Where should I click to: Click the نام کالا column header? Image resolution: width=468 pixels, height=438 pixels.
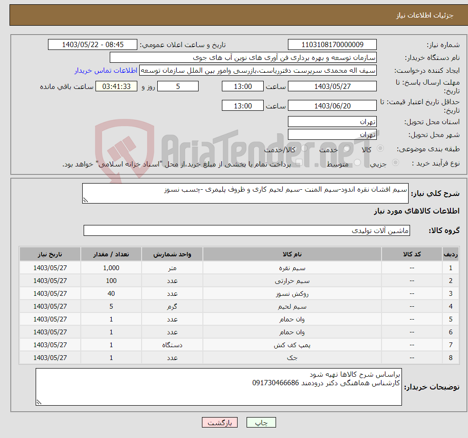pos(292,254)
